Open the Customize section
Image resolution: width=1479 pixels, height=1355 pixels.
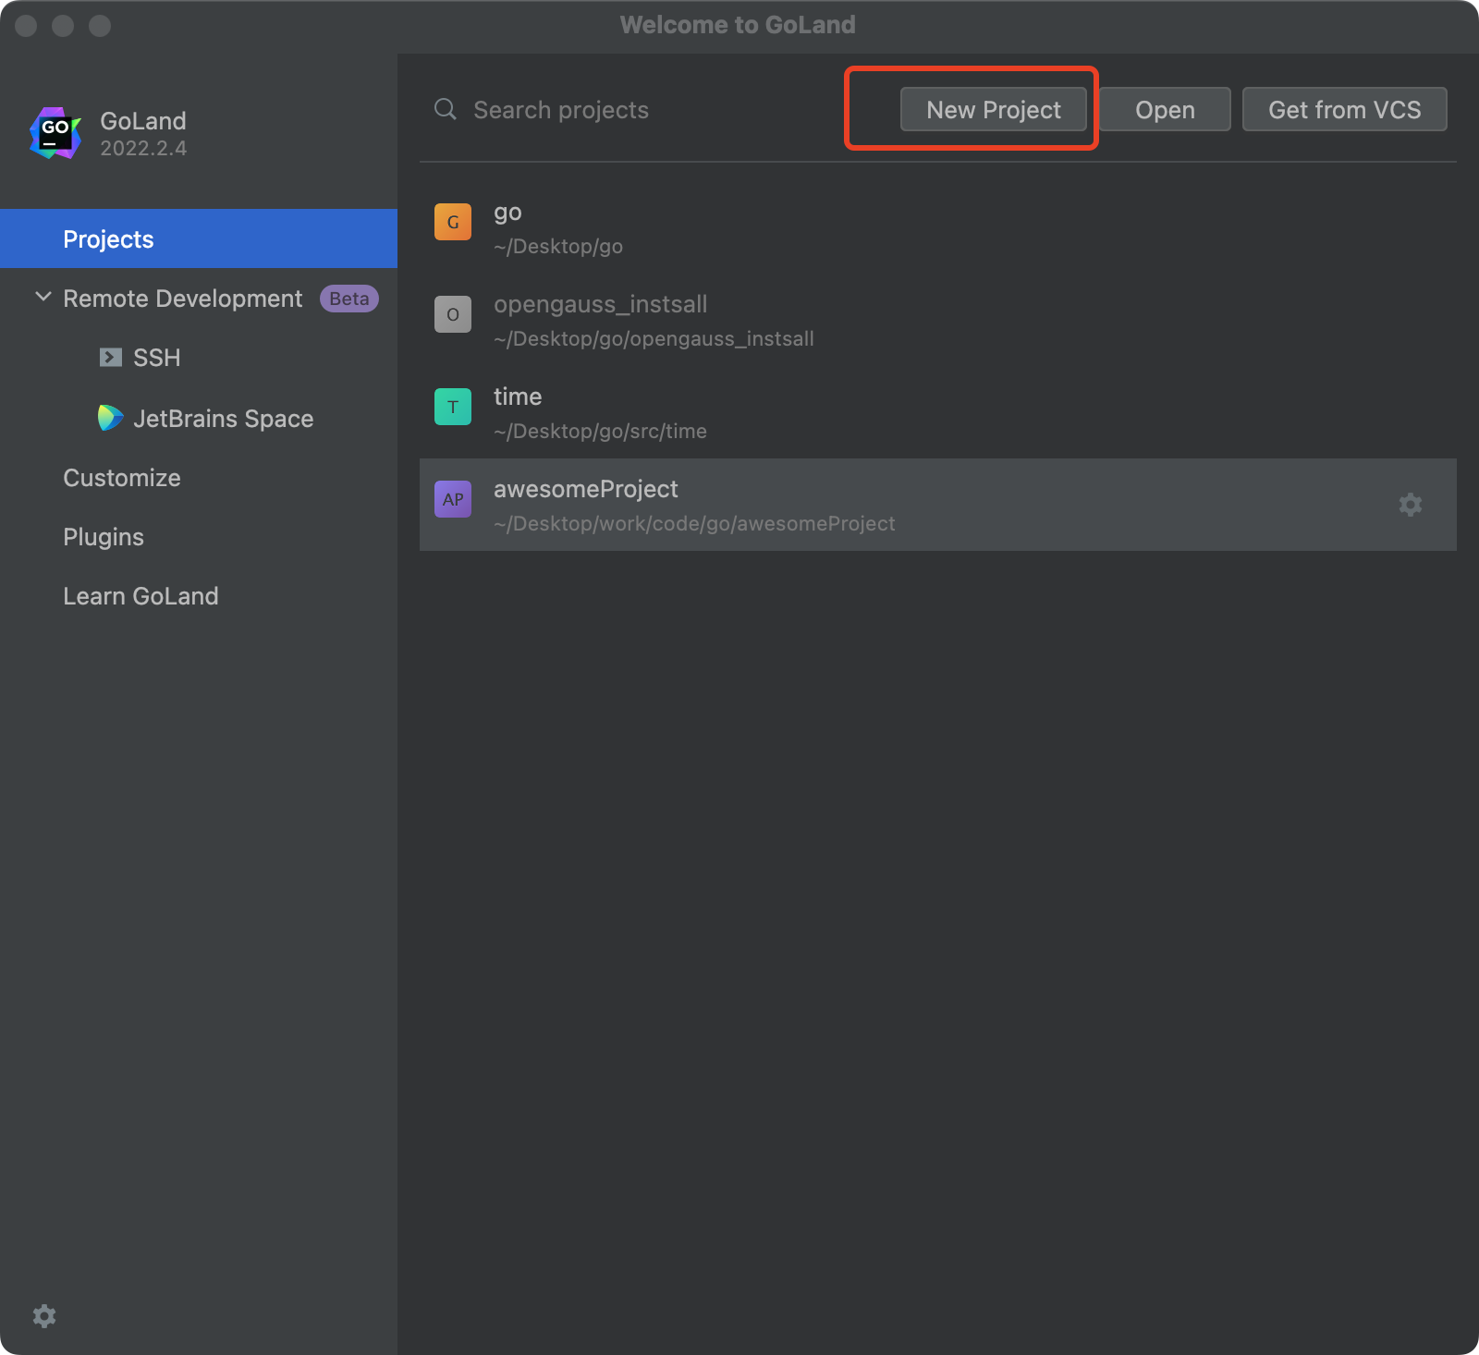[122, 478]
